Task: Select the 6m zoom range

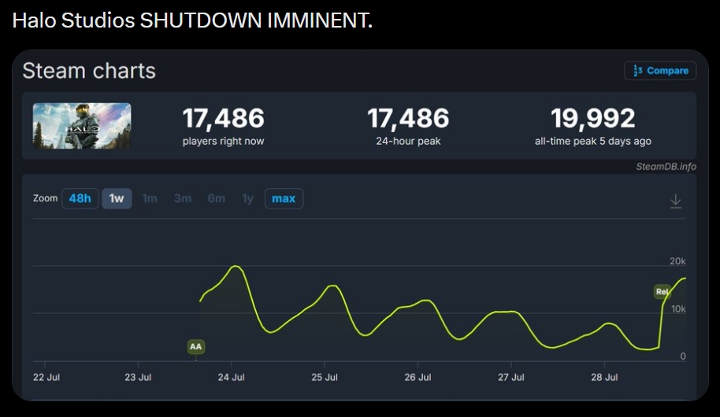Action: [x=217, y=198]
